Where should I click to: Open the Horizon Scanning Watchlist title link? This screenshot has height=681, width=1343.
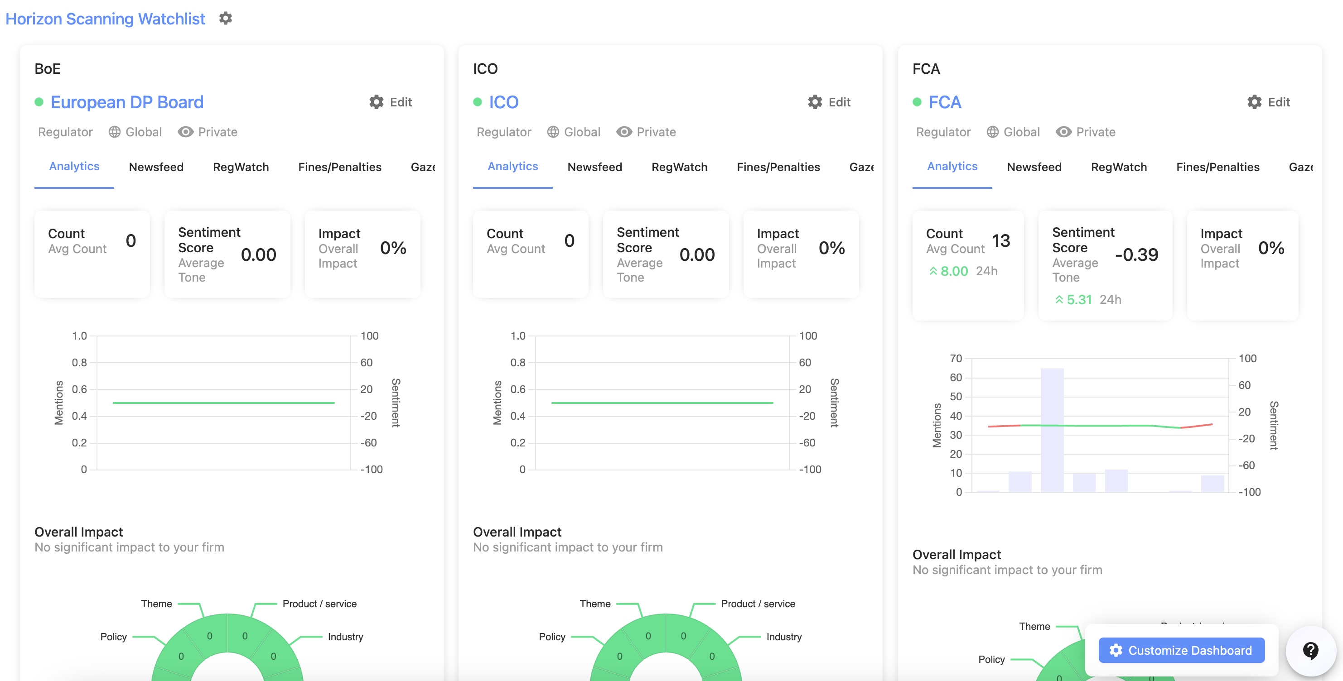[105, 19]
